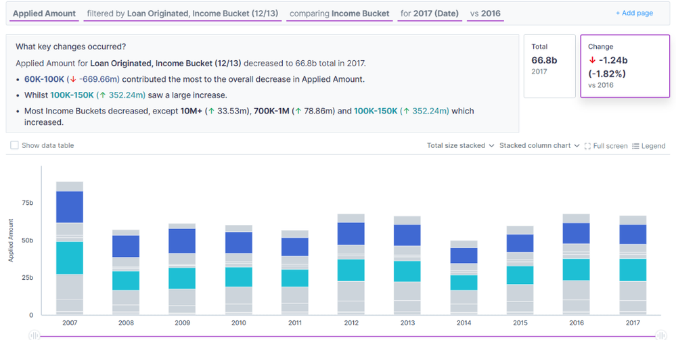Open the filtered by Loan Originated chip

pyautogui.click(x=183, y=14)
